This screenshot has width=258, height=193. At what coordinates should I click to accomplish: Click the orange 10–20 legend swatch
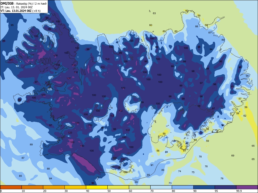click(x=33, y=187)
